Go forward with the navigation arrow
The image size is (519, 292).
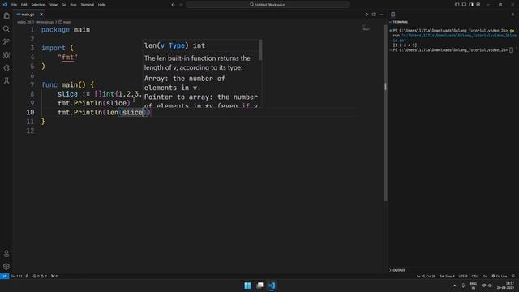181,5
